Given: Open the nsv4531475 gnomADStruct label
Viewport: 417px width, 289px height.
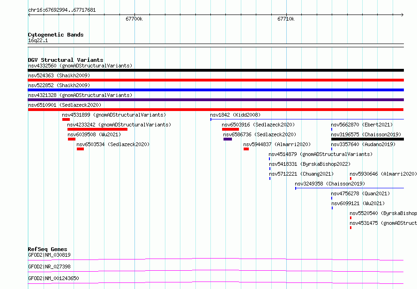Looking at the screenshot, I should 383,223.
